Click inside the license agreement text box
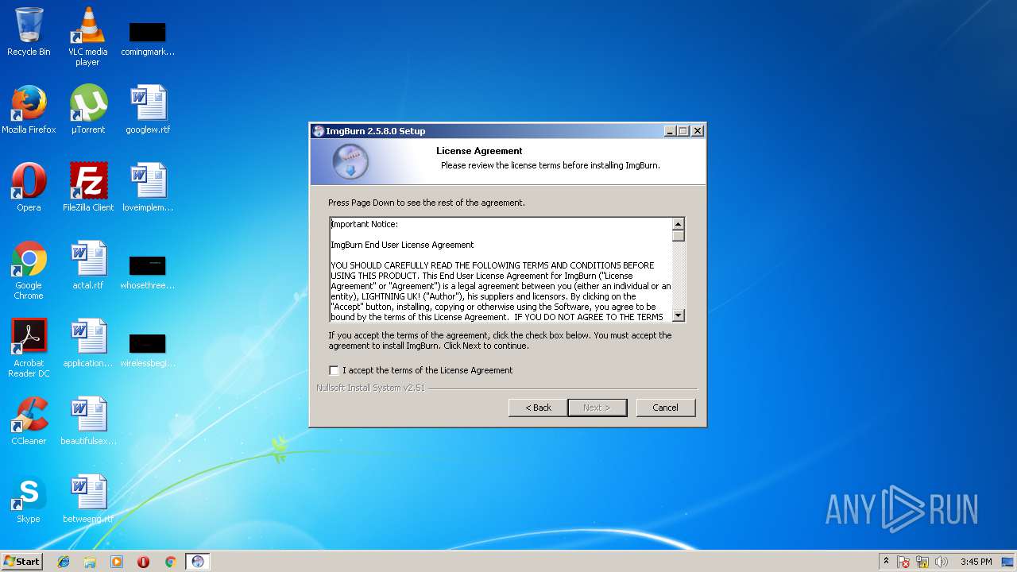The image size is (1017, 572). pos(501,270)
